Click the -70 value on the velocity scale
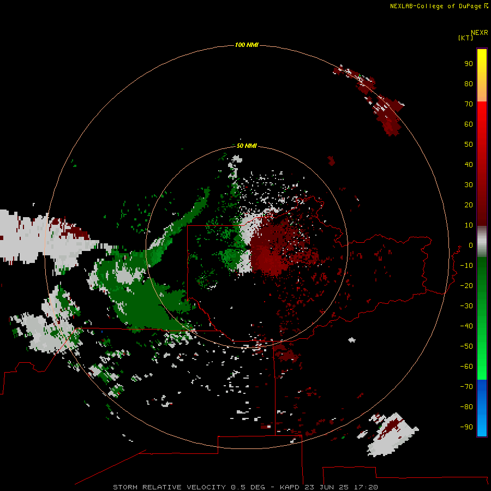 [x=466, y=387]
